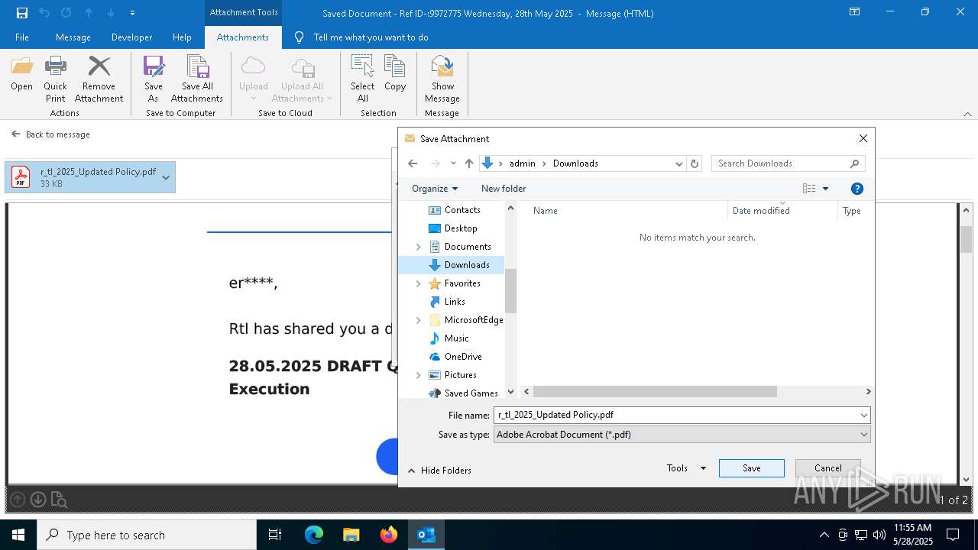The width and height of the screenshot is (978, 550).
Task: Open File Explorer from the taskbar
Action: 351,535
